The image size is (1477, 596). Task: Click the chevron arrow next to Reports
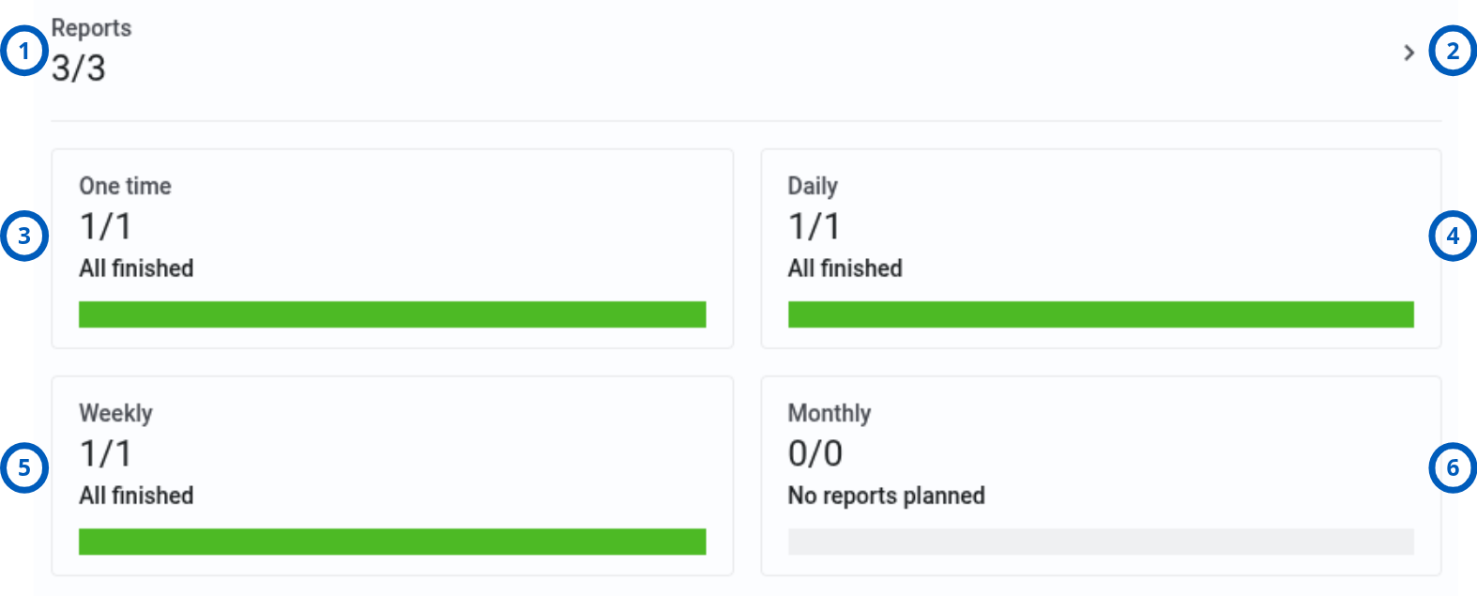pyautogui.click(x=1408, y=53)
